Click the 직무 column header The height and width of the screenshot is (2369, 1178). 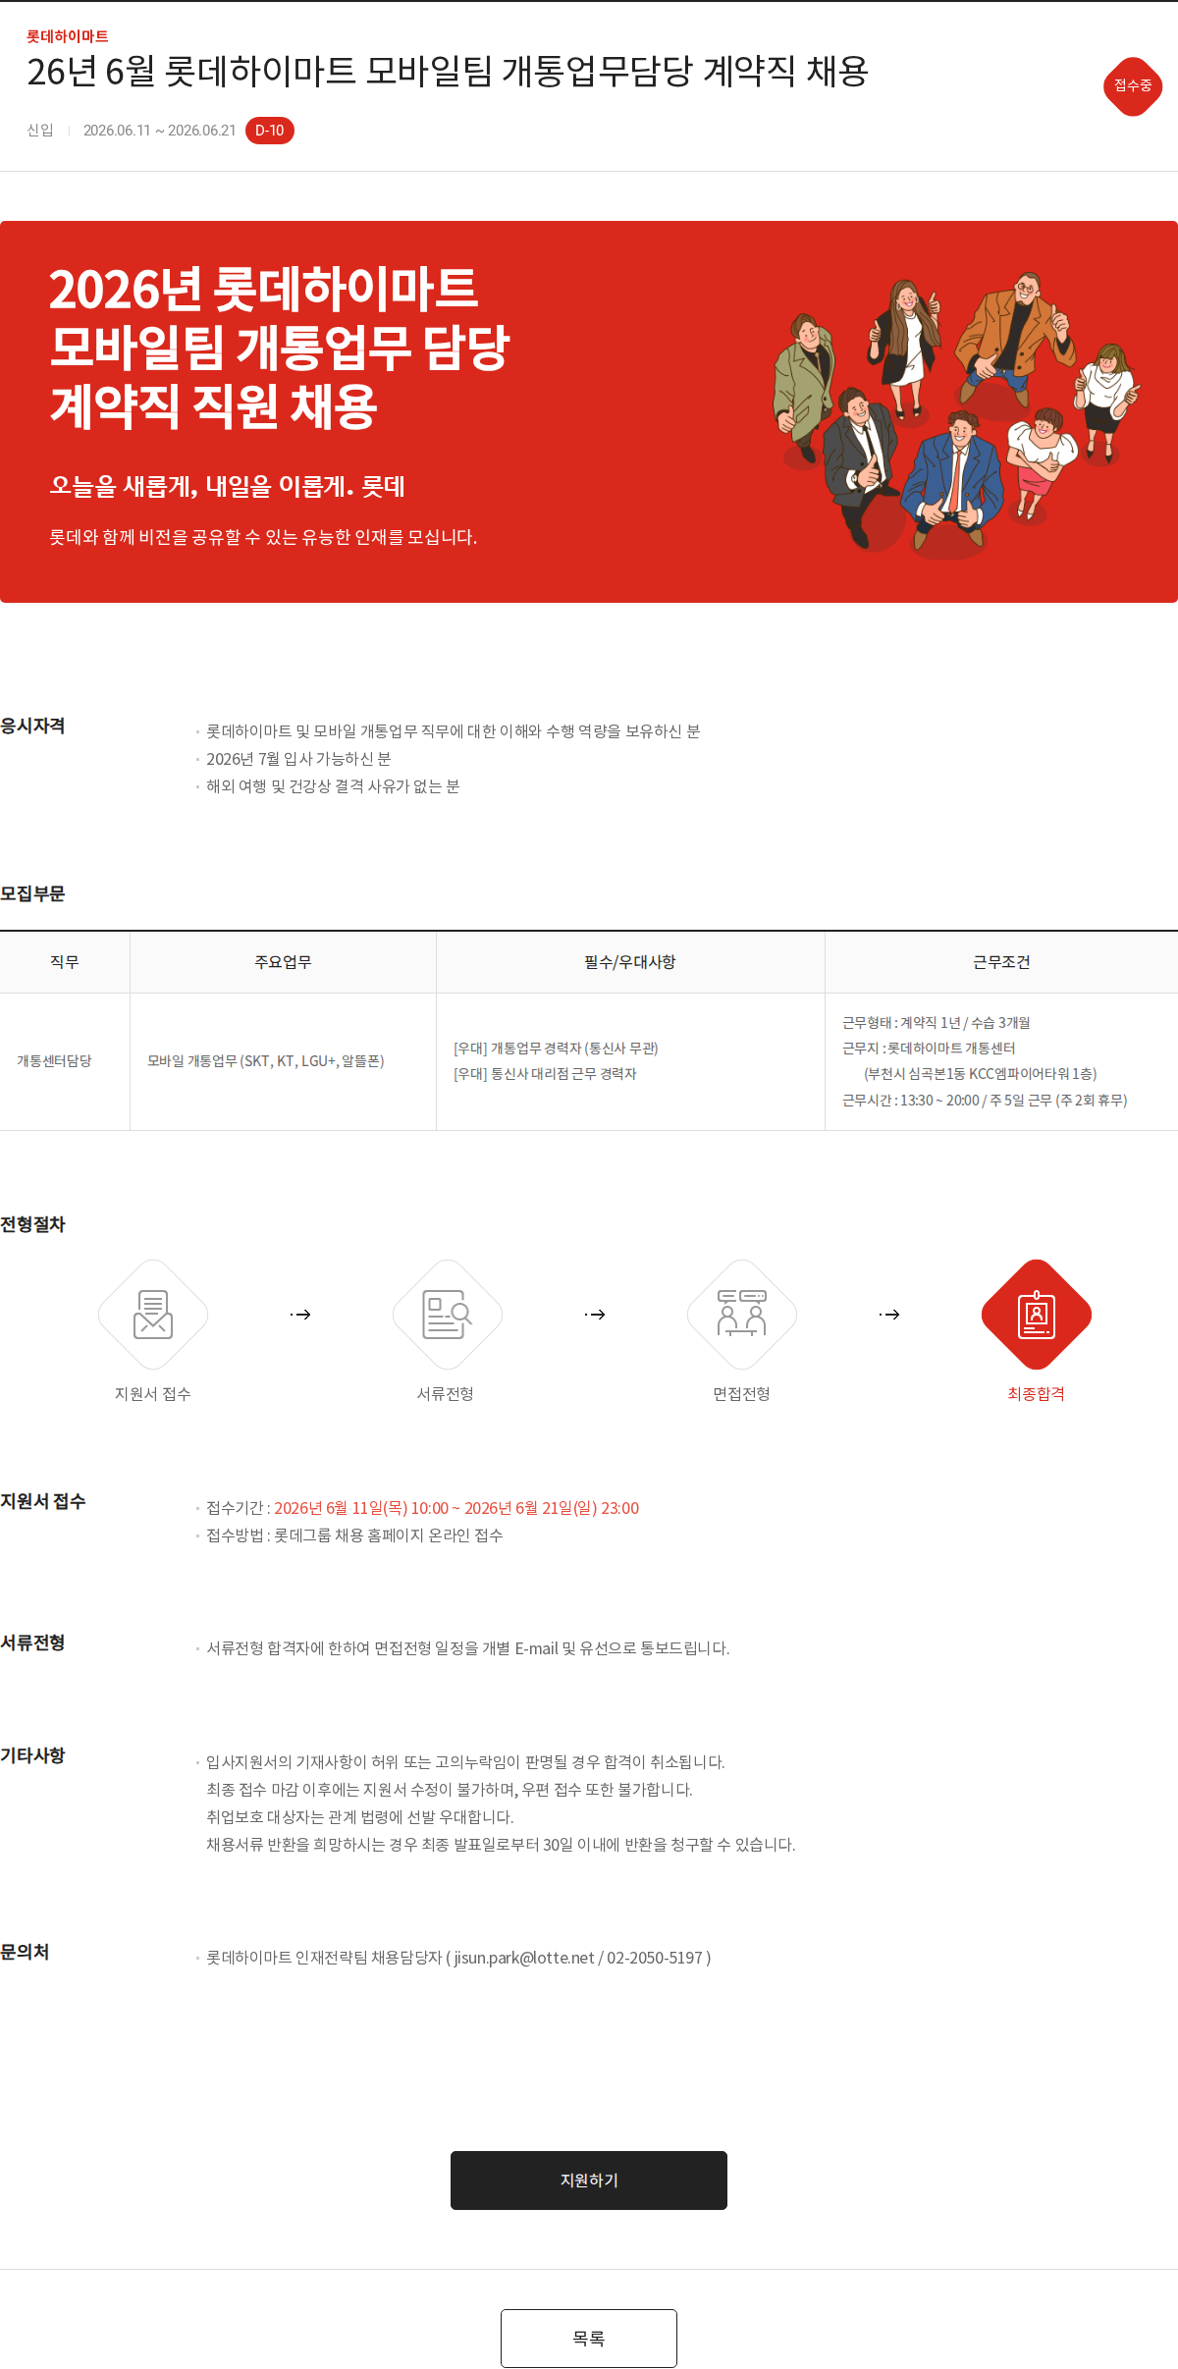[x=65, y=962]
